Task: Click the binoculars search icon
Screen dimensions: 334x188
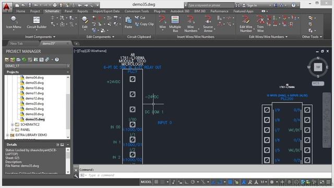Action: (237, 5)
